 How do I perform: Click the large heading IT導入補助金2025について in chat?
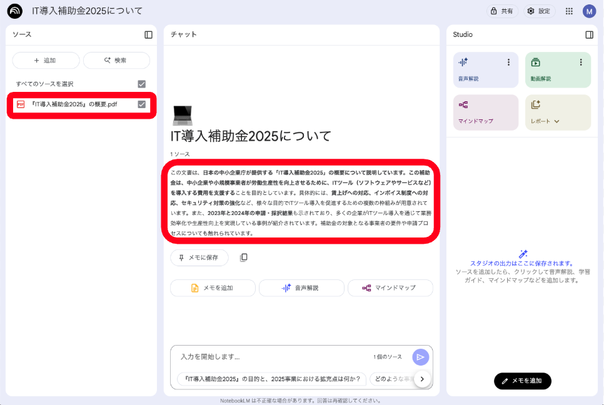(251, 136)
